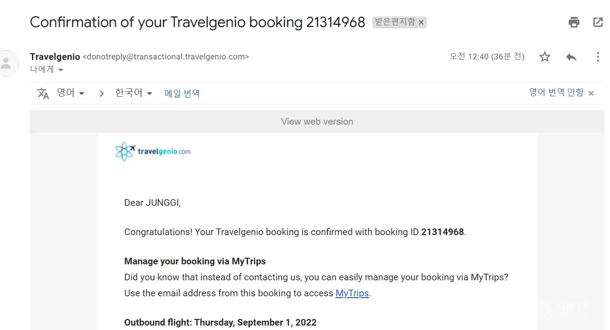Click the reply arrow icon
Image resolution: width=610 pixels, height=330 pixels.
coord(571,57)
